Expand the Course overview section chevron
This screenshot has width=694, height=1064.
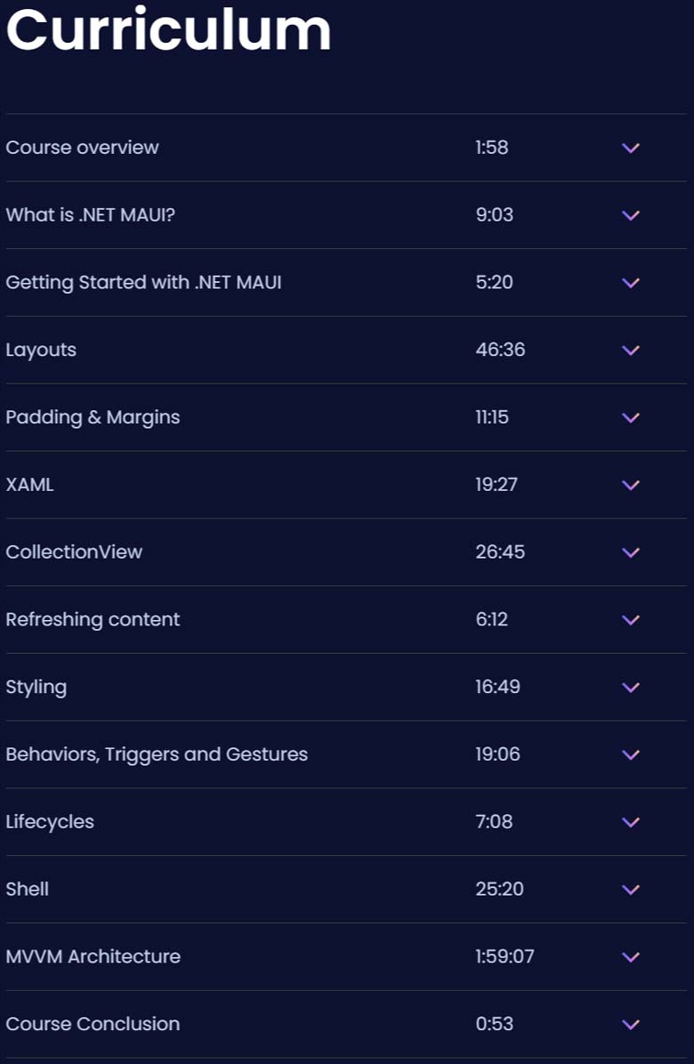tap(631, 148)
